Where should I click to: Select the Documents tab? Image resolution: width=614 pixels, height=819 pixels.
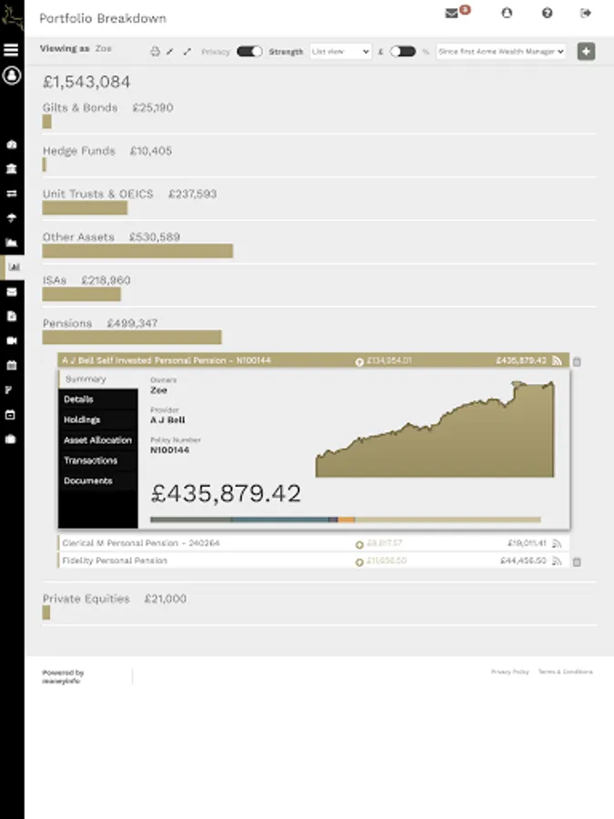pos(98,480)
